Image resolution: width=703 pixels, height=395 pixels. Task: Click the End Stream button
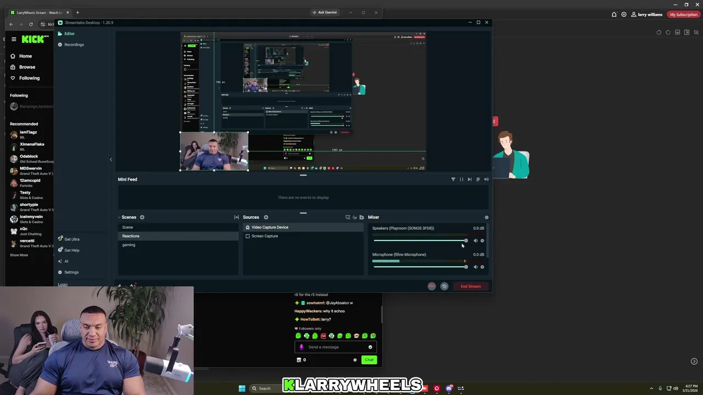(x=470, y=286)
